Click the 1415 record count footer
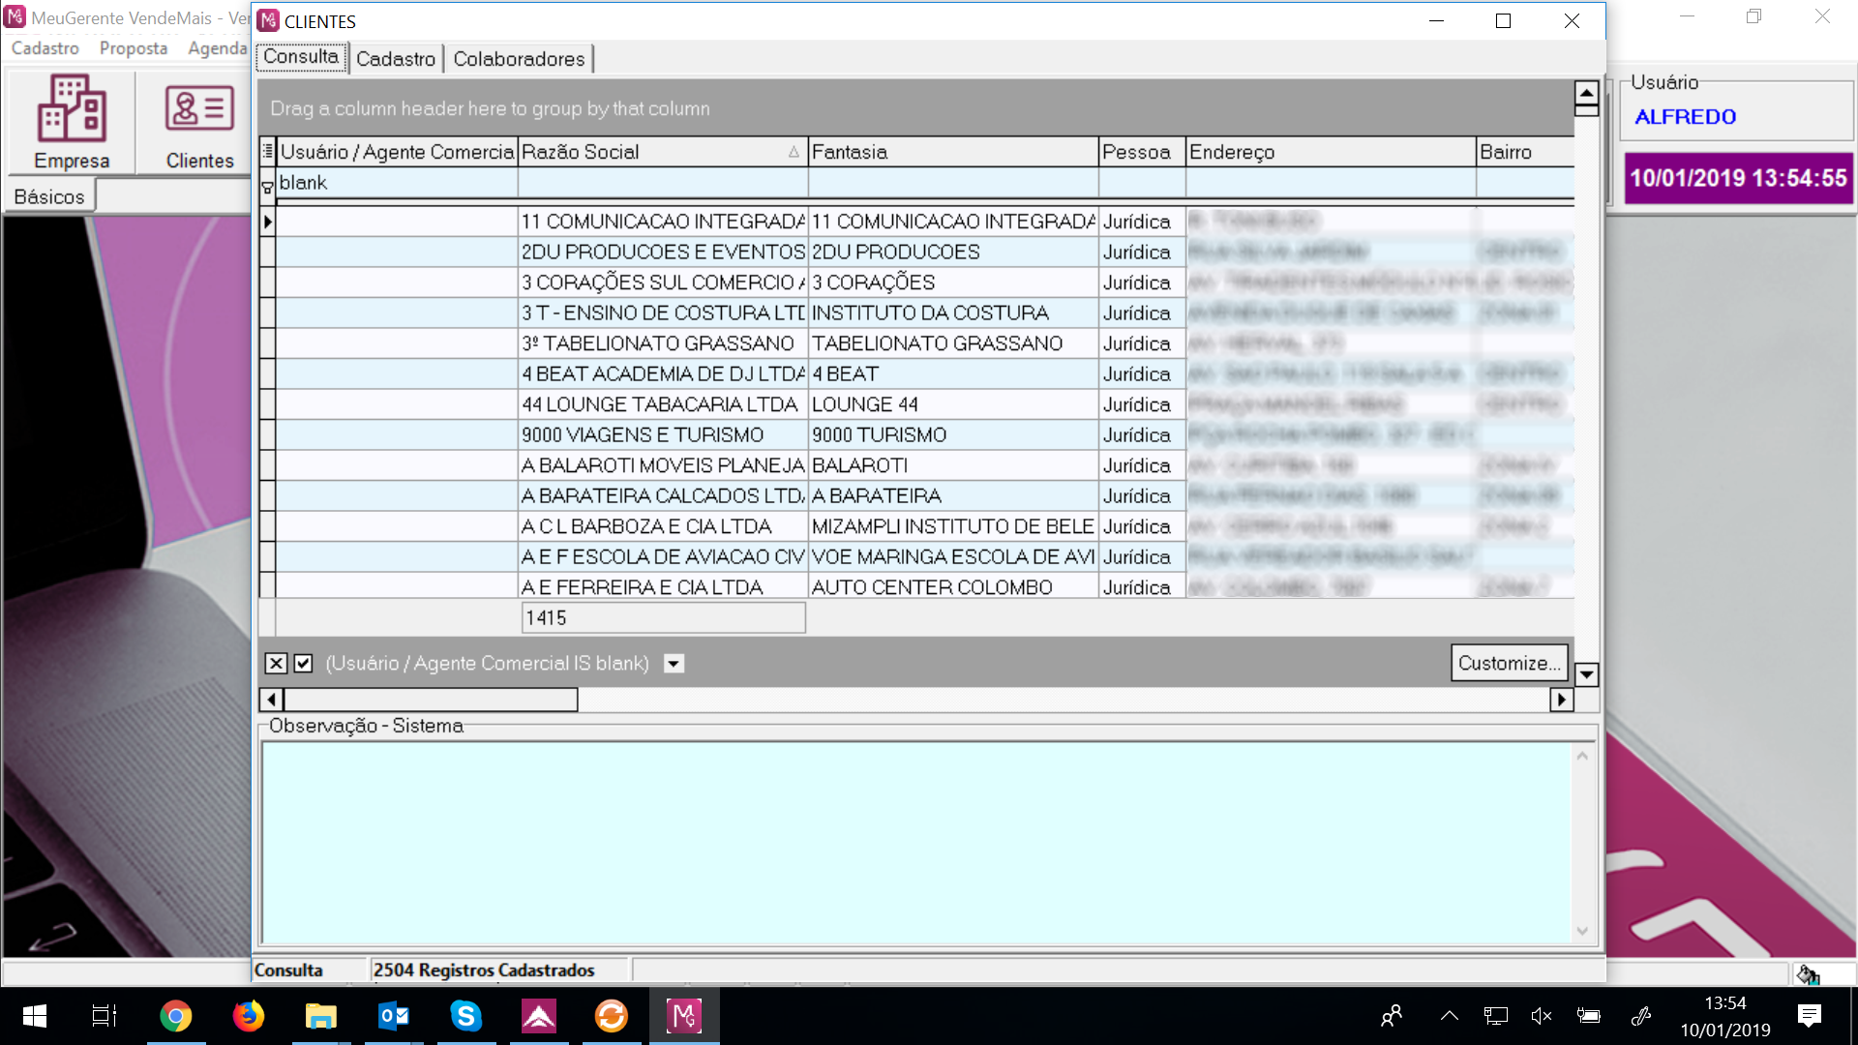 (x=663, y=617)
